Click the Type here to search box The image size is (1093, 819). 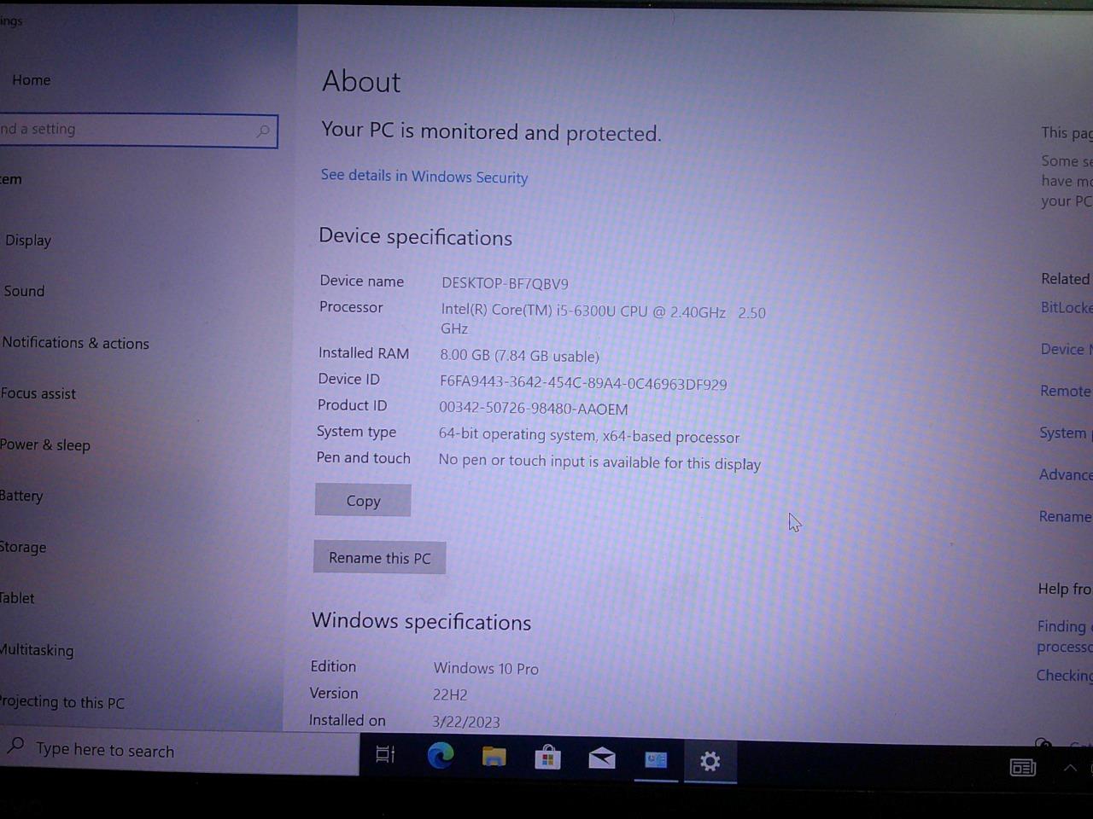[179, 750]
